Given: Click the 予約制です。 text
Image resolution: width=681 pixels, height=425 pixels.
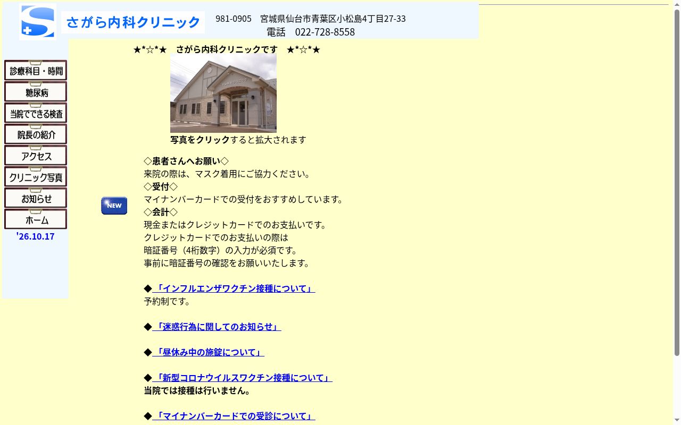Looking at the screenshot, I should click(x=167, y=301).
